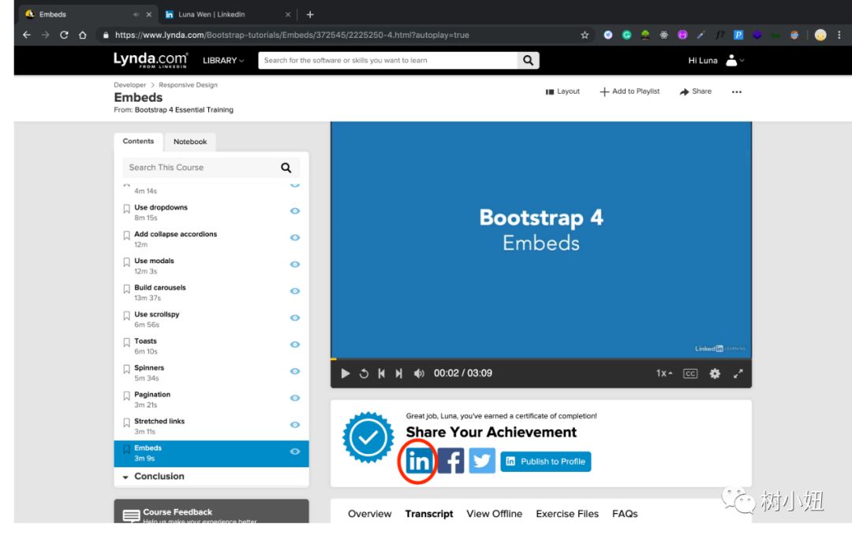Bookmark the Use scrollspy lesson
The image size is (852, 539).
126,316
